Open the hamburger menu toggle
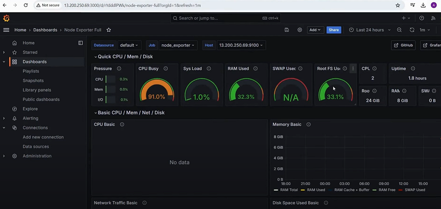The height and width of the screenshot is (209, 441). click(x=6, y=30)
